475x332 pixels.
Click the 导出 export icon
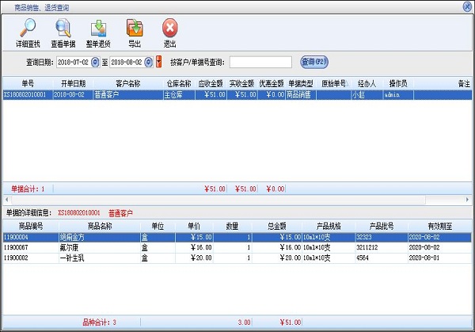click(135, 29)
